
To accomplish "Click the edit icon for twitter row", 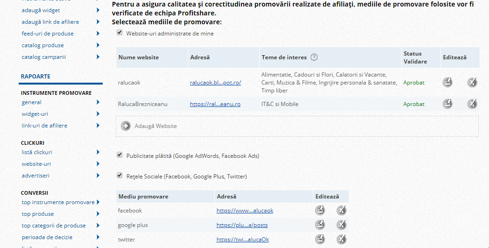I will coord(319,240).
